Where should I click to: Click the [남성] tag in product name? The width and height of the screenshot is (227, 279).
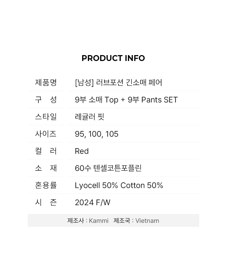click(x=84, y=83)
